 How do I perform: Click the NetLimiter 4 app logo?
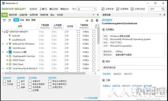click(3, 3)
